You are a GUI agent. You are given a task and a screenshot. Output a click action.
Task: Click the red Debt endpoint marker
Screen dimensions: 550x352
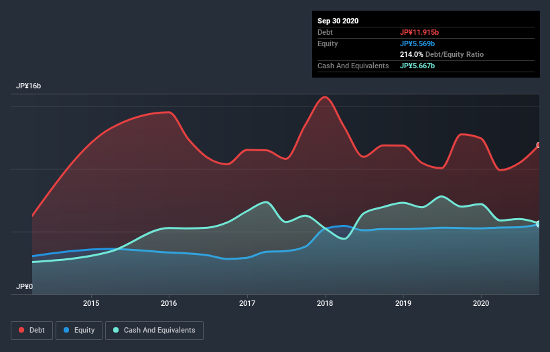tap(539, 145)
